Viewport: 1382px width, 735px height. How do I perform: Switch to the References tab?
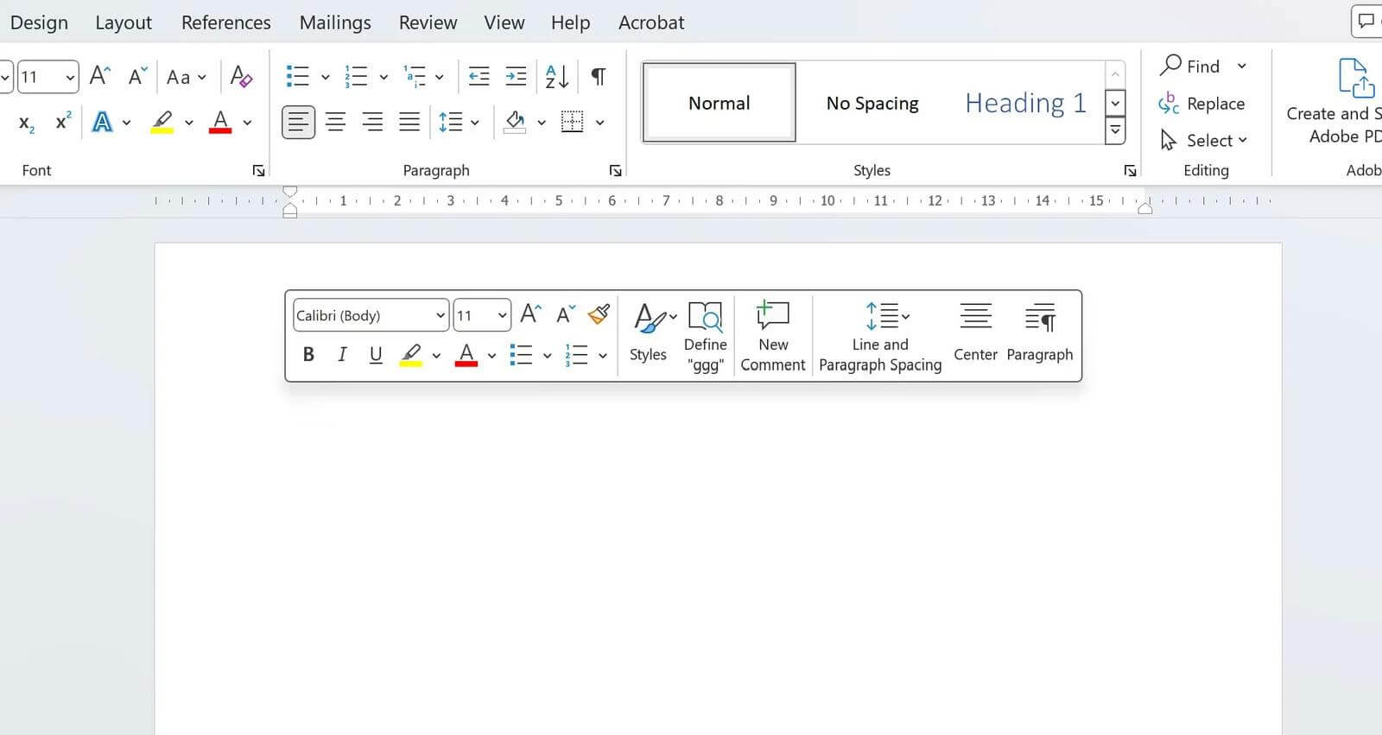tap(225, 22)
